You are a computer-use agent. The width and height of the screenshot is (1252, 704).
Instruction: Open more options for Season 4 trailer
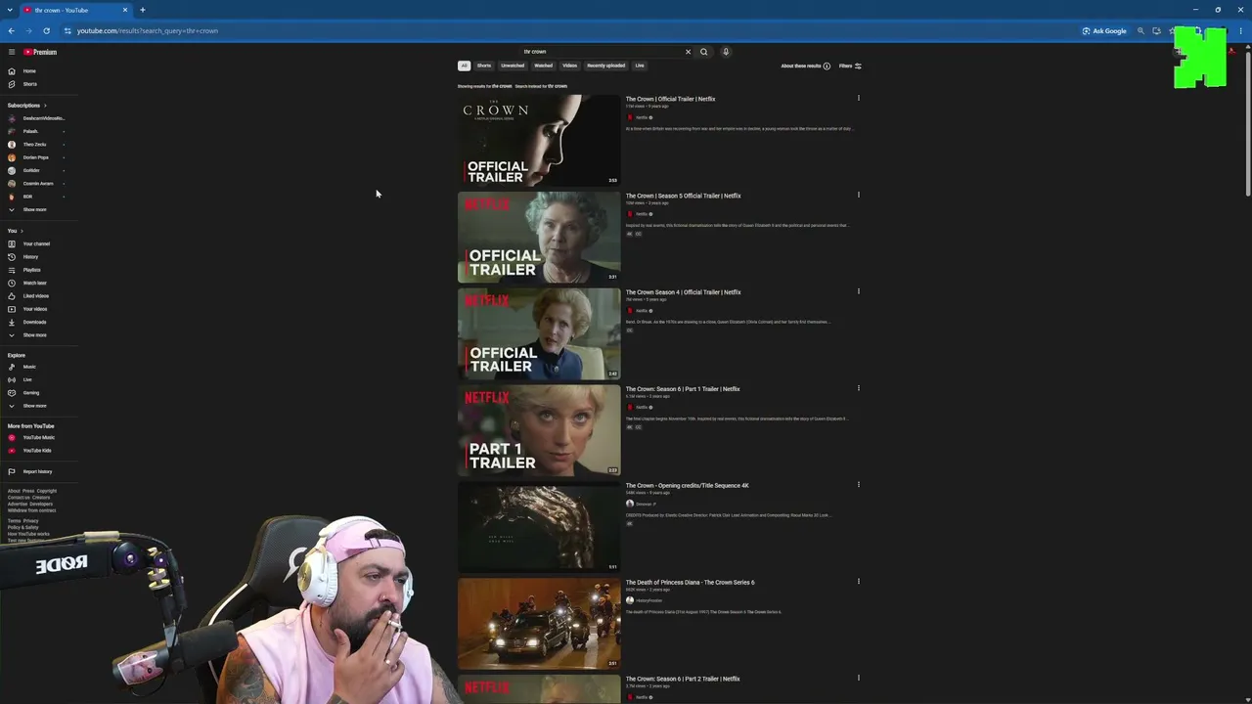coord(859,290)
